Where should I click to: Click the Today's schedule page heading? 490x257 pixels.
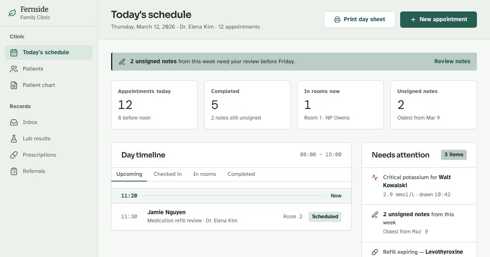click(x=151, y=15)
